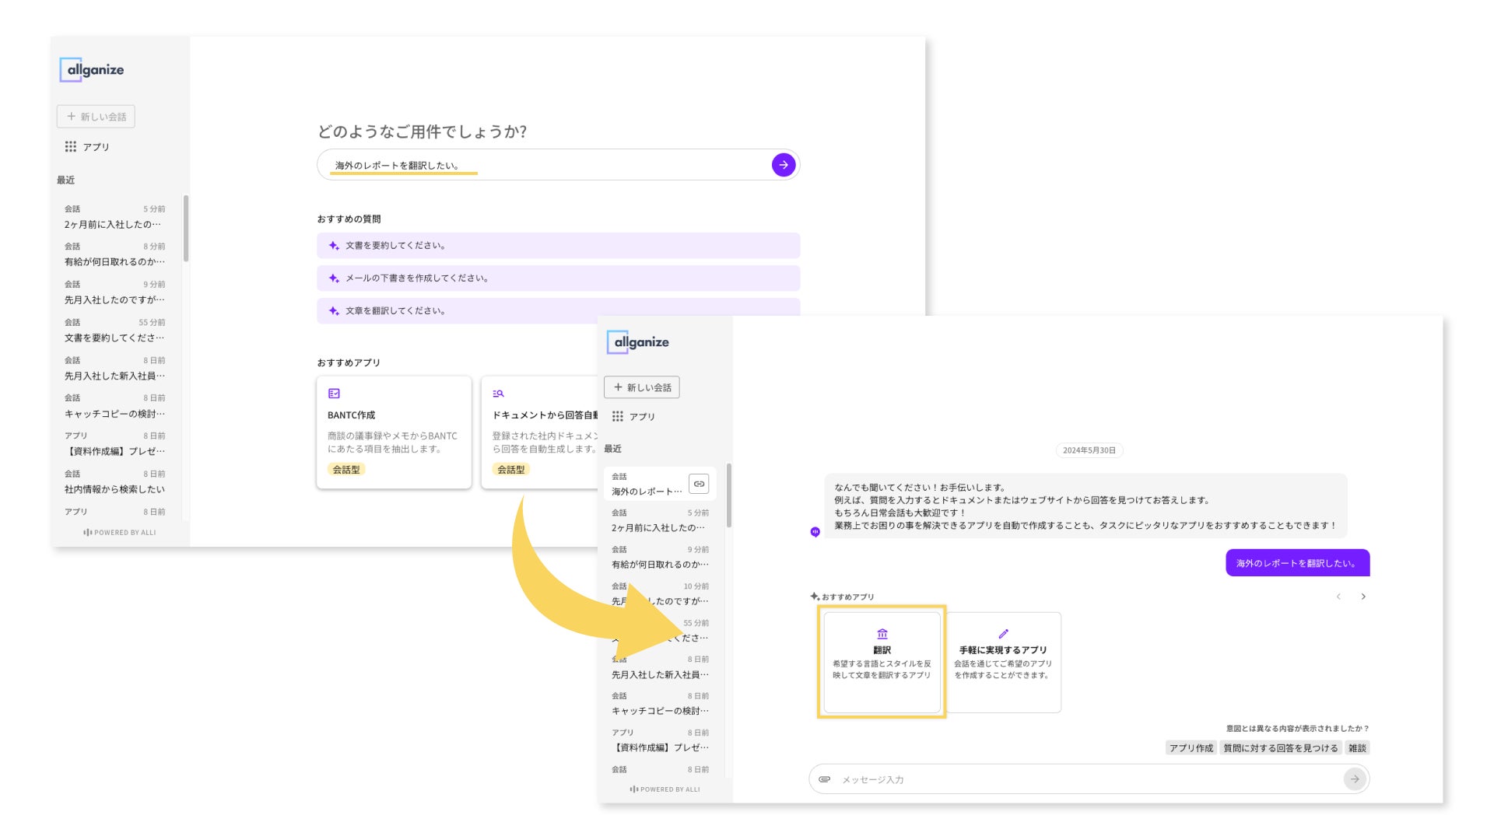The image size is (1494, 840).
Task: Click the paperclip attachment icon in message input
Action: 825,779
